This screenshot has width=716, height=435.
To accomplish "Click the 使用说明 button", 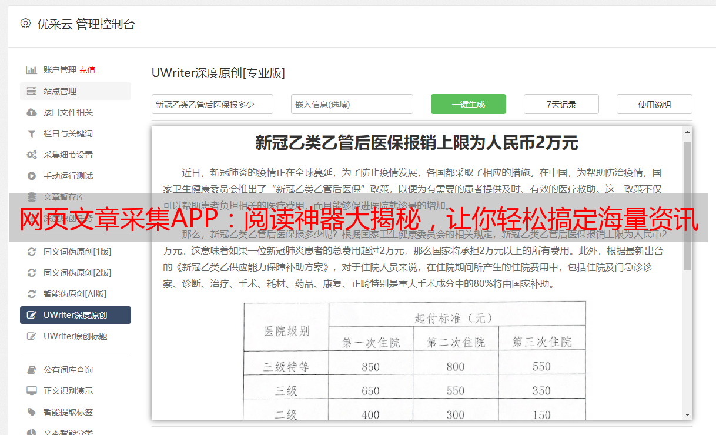I will coord(654,104).
